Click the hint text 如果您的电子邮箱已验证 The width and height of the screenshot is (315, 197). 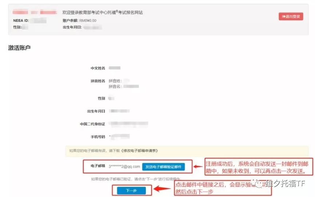136,179
